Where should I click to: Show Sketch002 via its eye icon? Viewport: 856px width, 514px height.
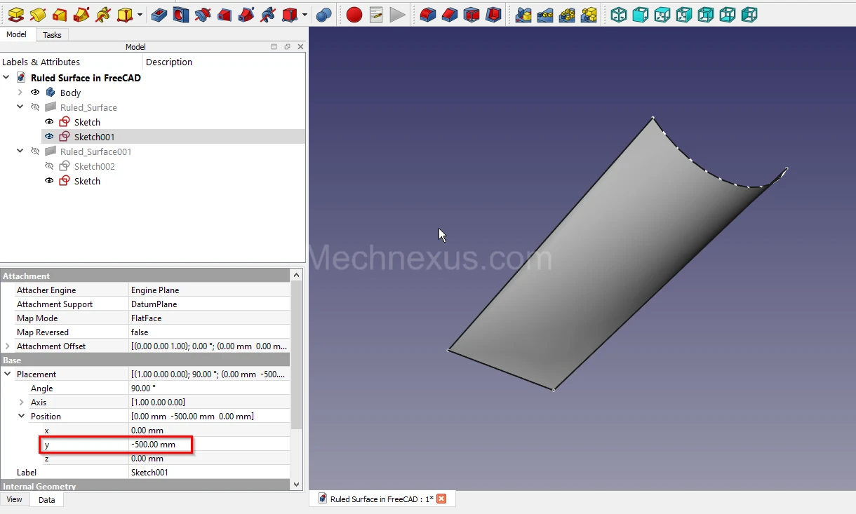coord(49,166)
